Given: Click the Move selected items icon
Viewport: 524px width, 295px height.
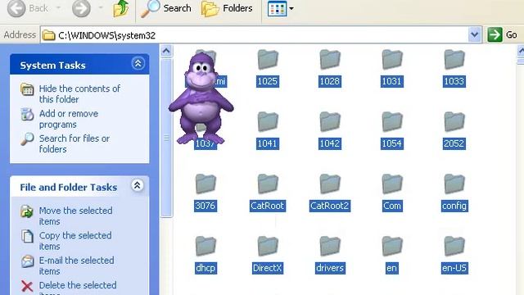Looking at the screenshot, I should [x=27, y=211].
